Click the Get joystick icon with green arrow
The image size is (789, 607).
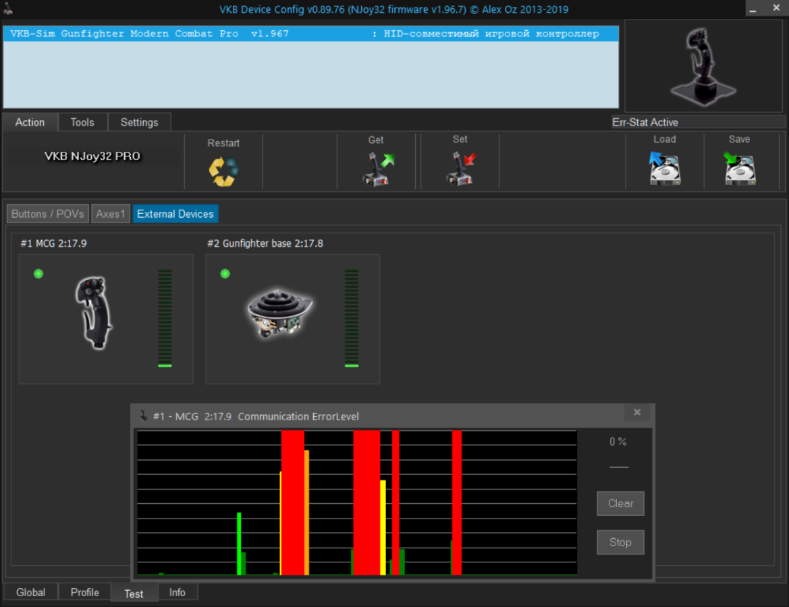click(378, 169)
